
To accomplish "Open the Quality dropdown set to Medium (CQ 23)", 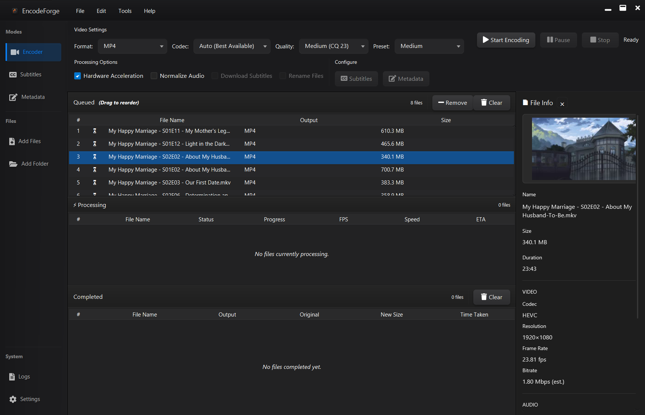I will click(x=333, y=46).
